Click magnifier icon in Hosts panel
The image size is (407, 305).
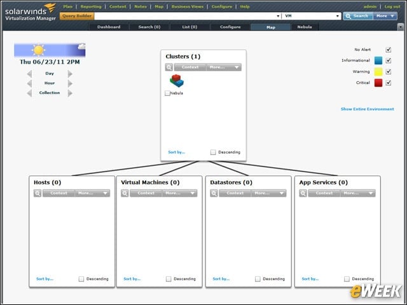[38, 193]
